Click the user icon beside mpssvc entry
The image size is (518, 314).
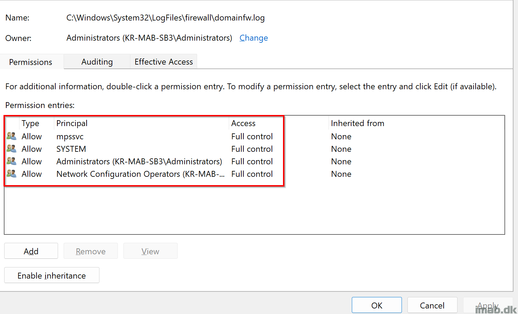pyautogui.click(x=11, y=136)
